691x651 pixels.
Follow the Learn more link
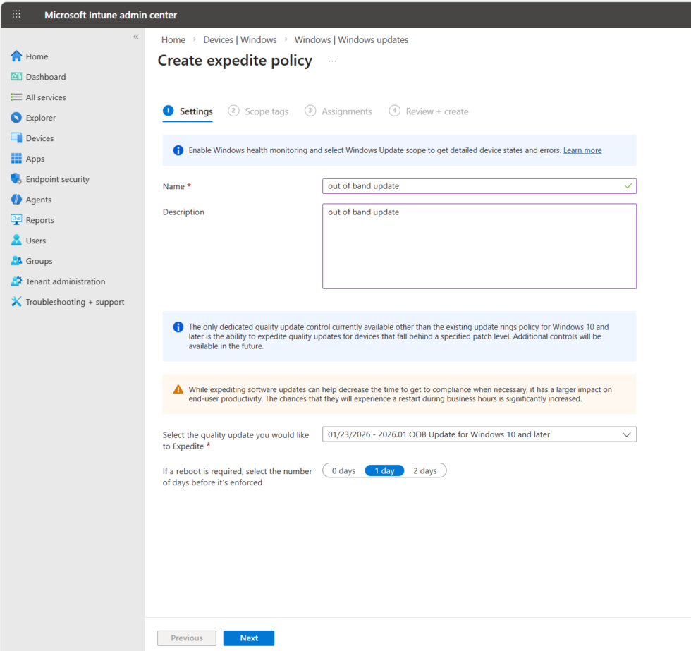point(582,150)
